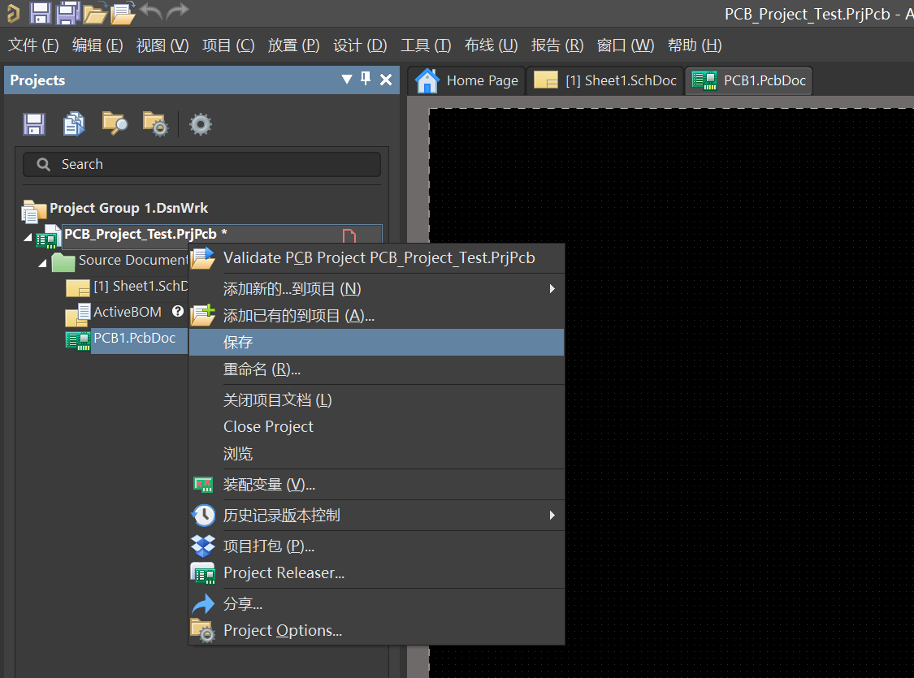This screenshot has height=678, width=914.
Task: Open the 编辑 (E) menu
Action: tap(97, 45)
